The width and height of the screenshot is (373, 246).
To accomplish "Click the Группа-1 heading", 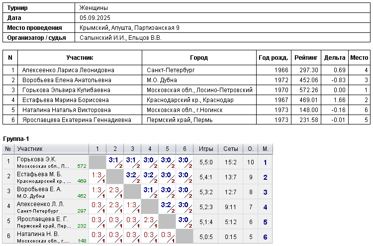I will [17, 138].
